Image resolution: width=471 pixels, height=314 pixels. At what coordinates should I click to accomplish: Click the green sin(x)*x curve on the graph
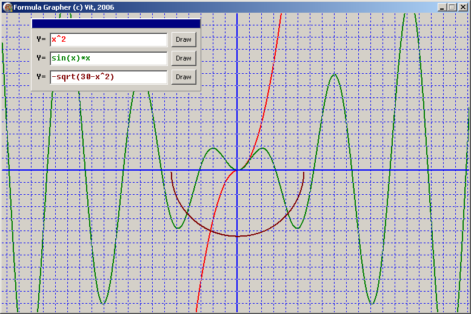[x=333, y=74]
